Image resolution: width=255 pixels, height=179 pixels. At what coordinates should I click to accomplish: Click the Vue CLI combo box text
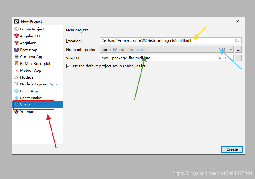pyautogui.click(x=126, y=58)
